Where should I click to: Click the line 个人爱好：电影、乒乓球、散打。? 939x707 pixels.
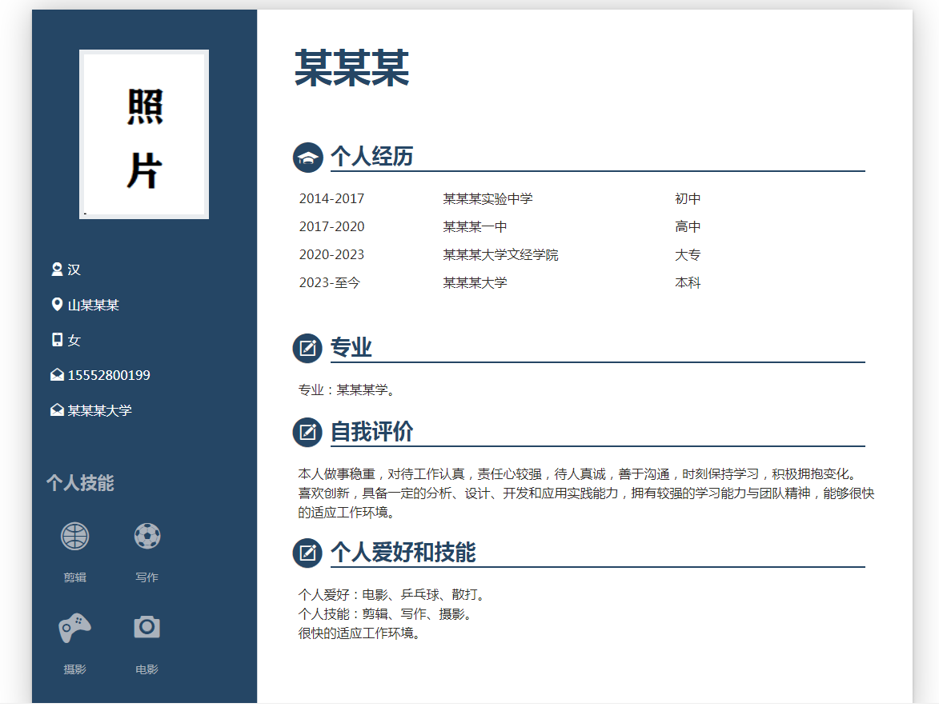tap(392, 595)
